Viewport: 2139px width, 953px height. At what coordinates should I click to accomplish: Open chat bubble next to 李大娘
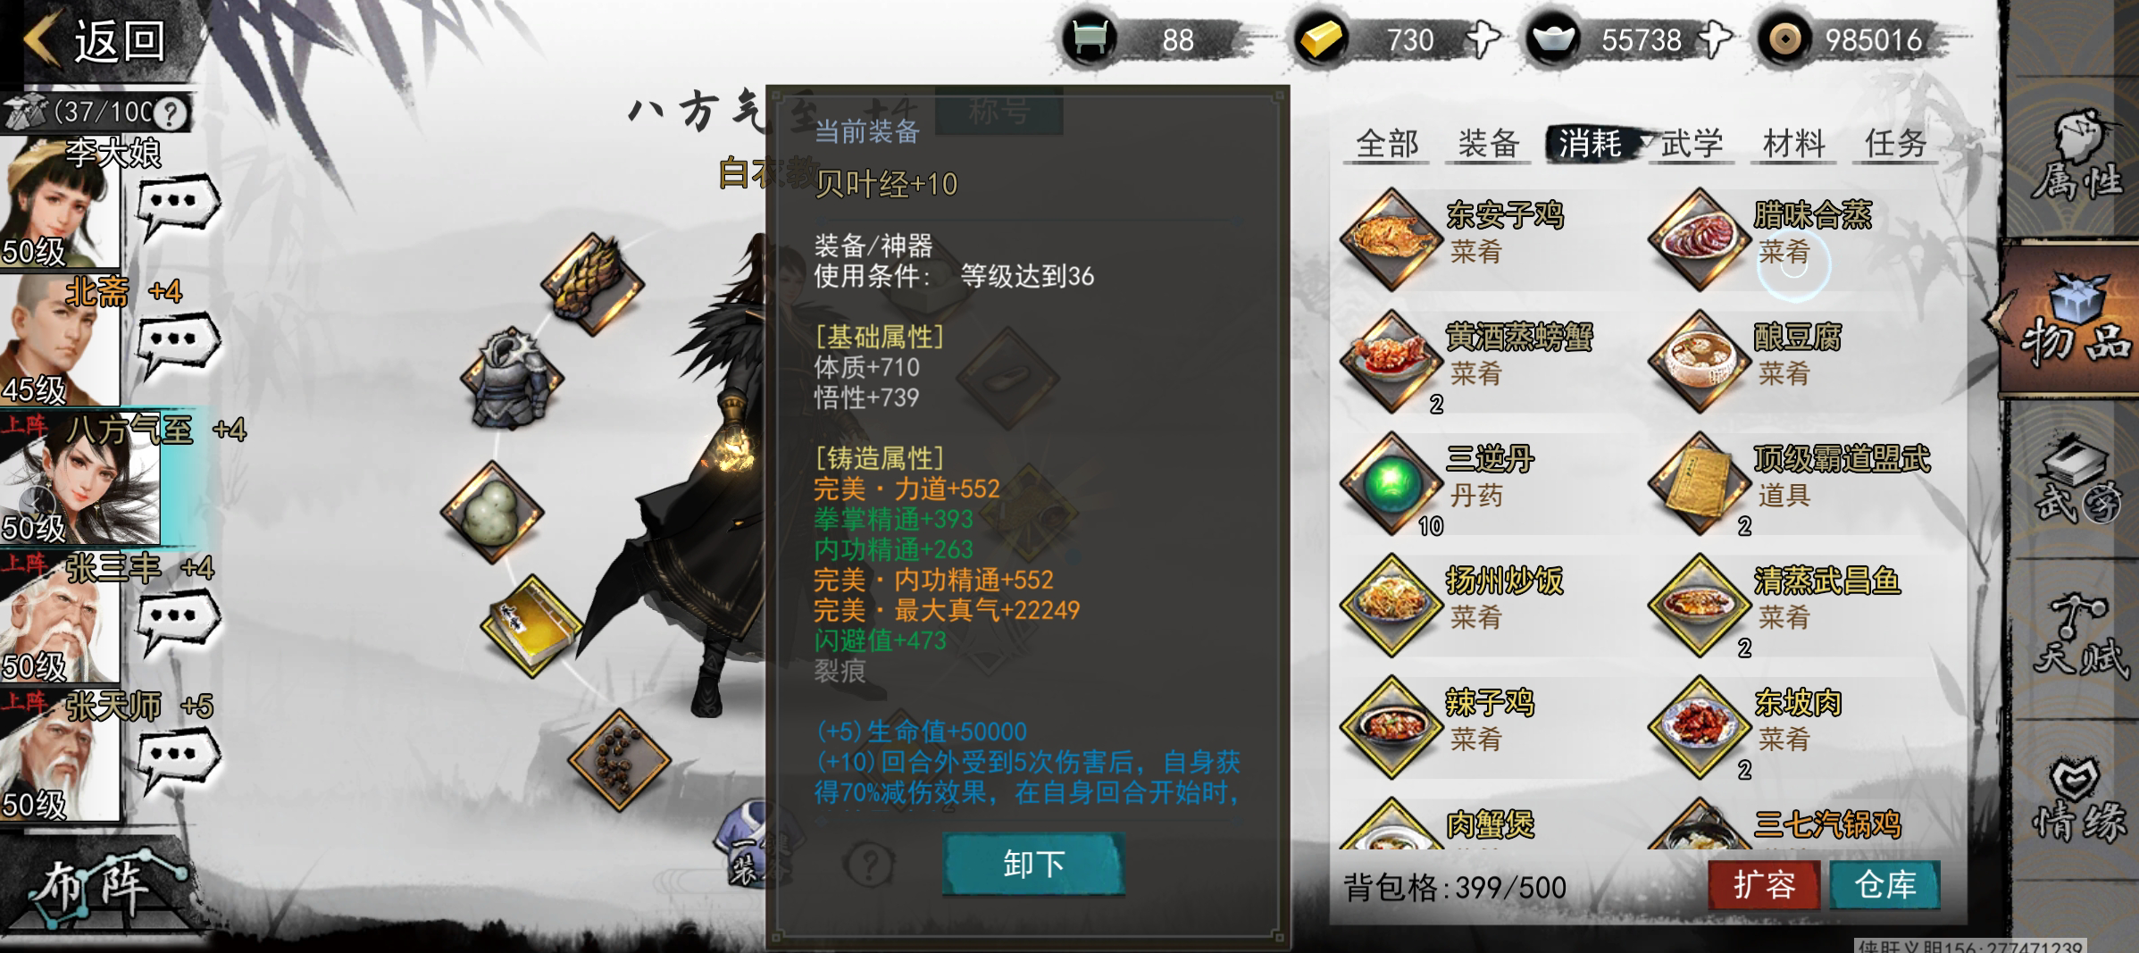177,206
